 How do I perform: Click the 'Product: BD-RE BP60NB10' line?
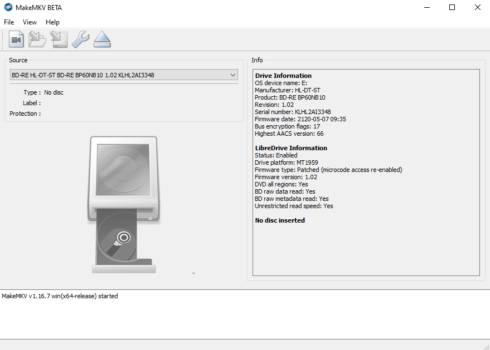(290, 97)
